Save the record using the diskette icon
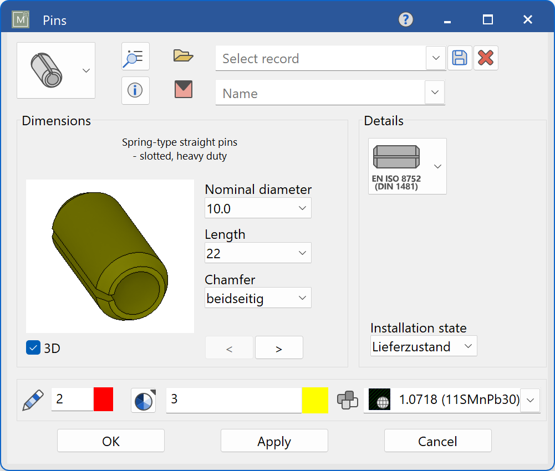The width and height of the screenshot is (555, 471). pos(459,58)
